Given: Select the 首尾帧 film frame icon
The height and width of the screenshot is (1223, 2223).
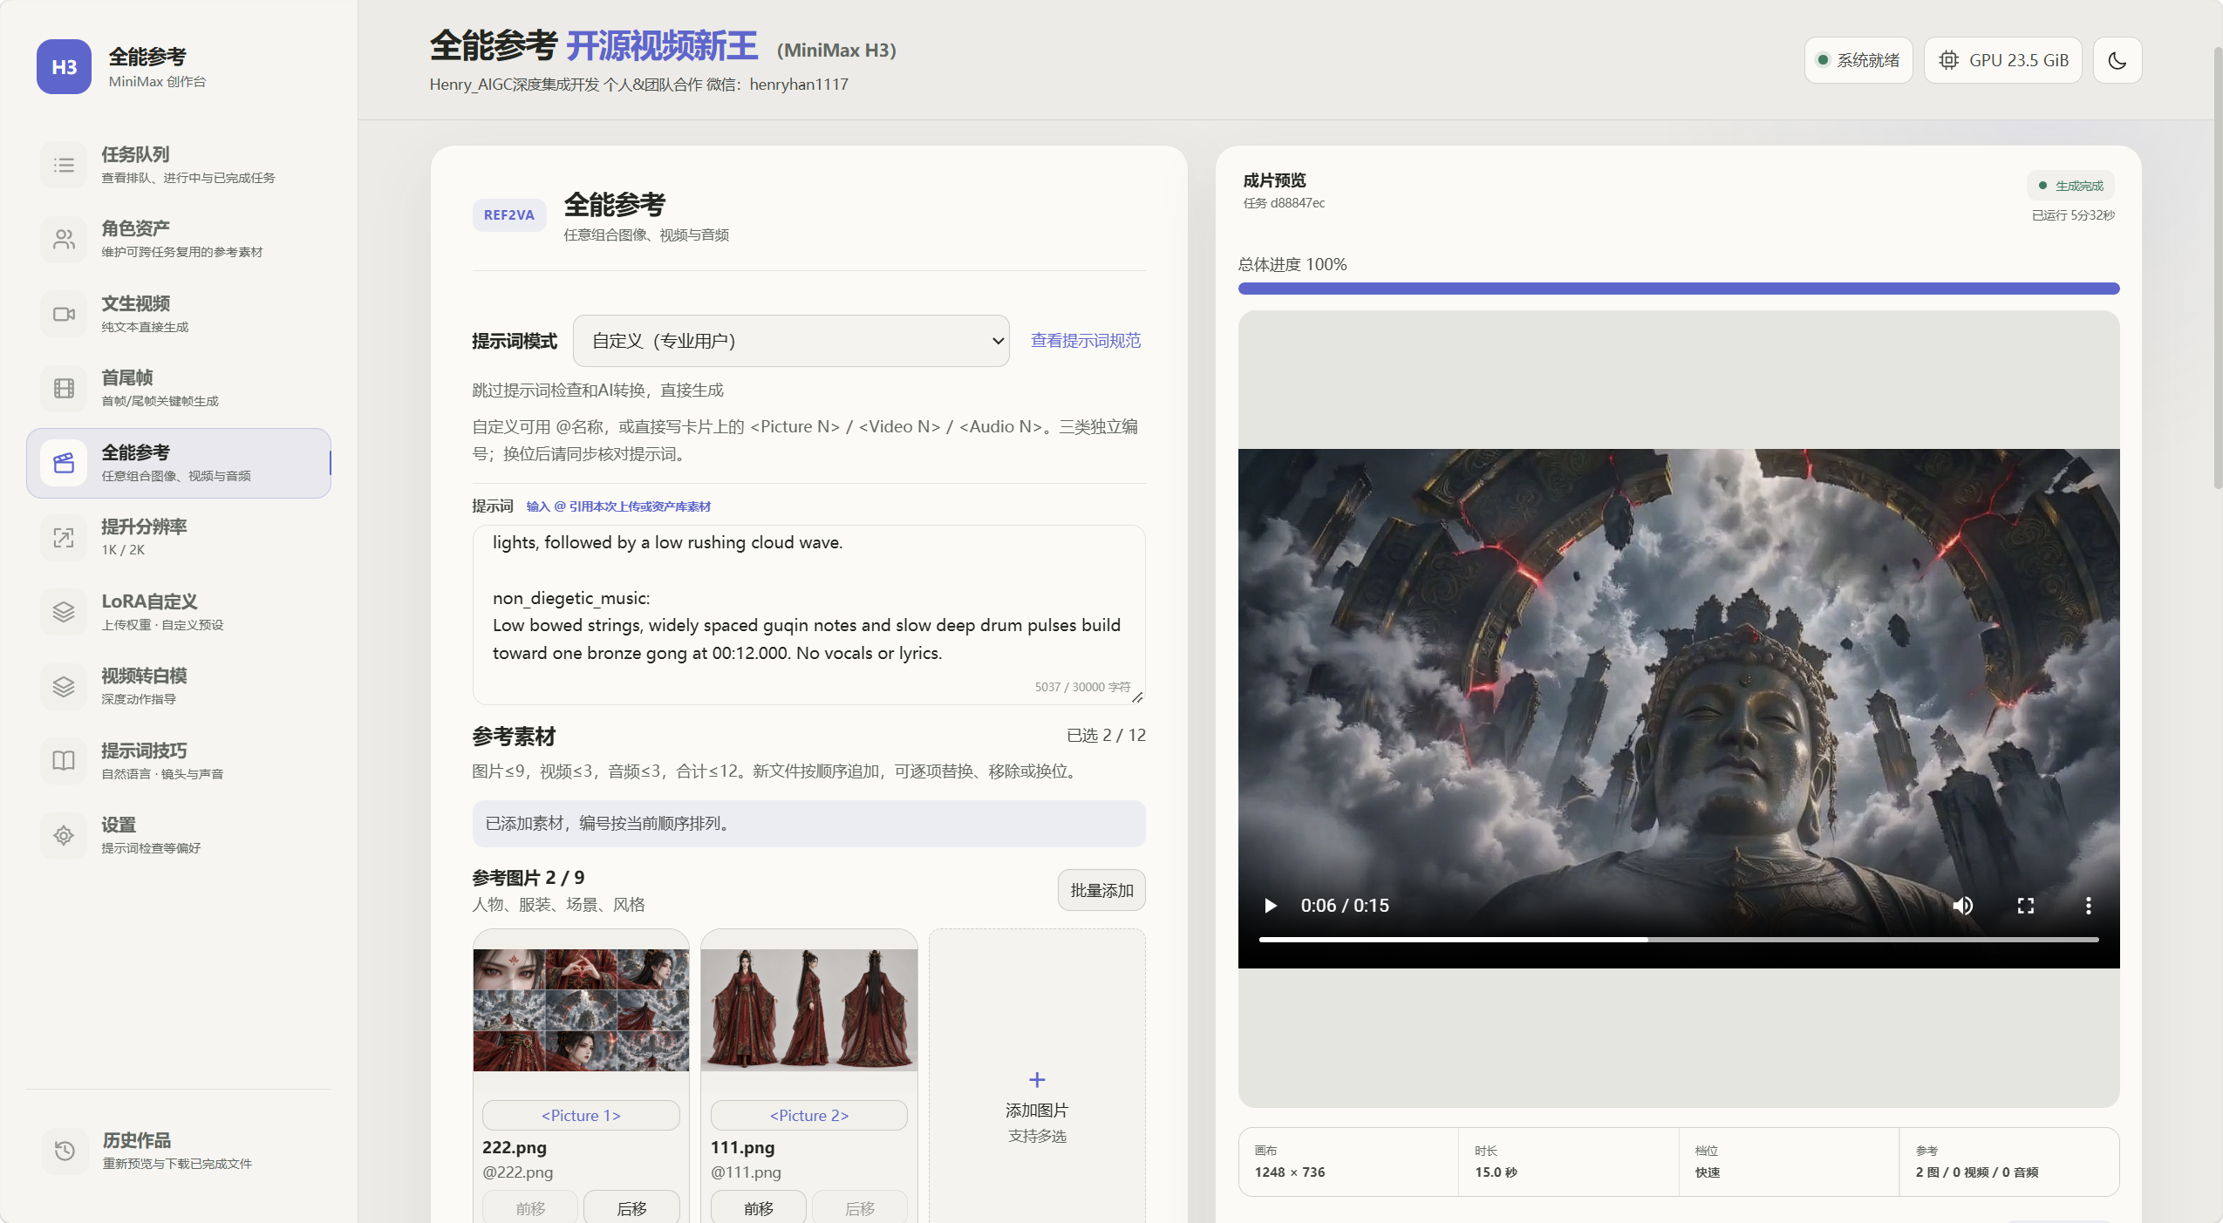Looking at the screenshot, I should [64, 388].
